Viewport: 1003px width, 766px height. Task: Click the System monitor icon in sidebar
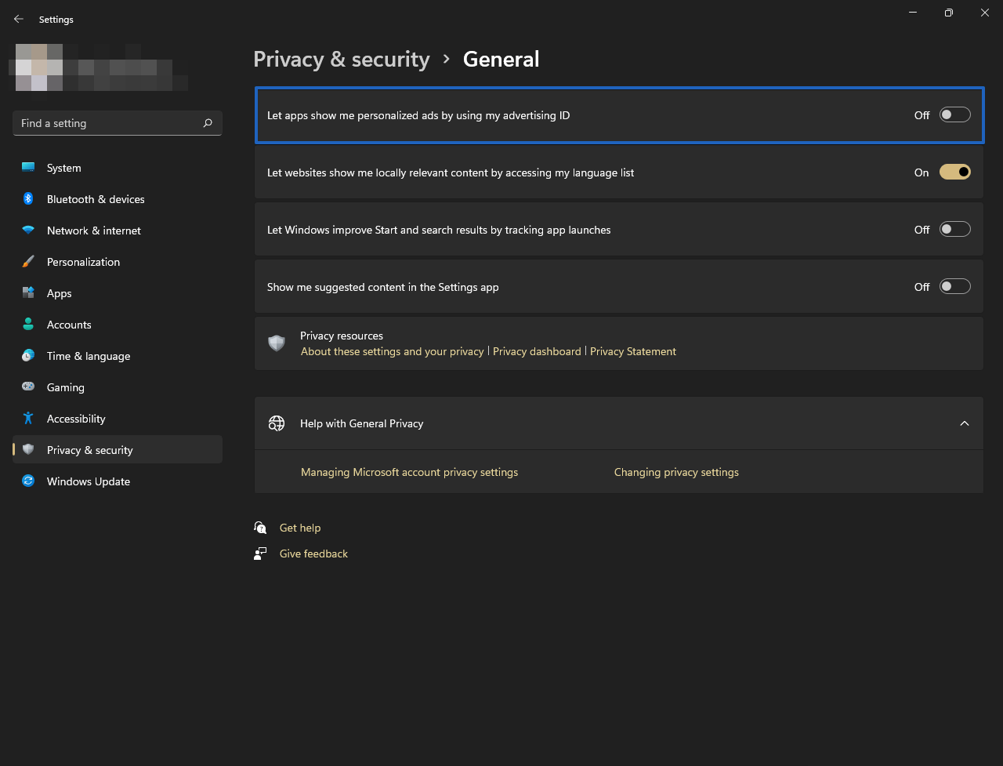[28, 168]
